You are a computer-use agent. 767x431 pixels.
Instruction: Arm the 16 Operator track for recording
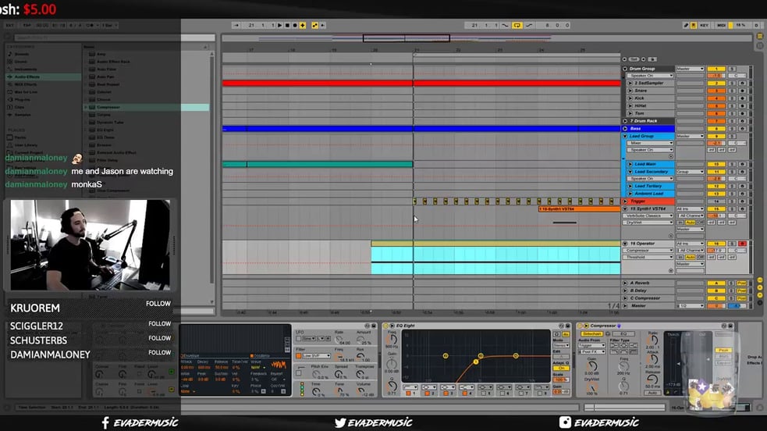pyautogui.click(x=742, y=244)
